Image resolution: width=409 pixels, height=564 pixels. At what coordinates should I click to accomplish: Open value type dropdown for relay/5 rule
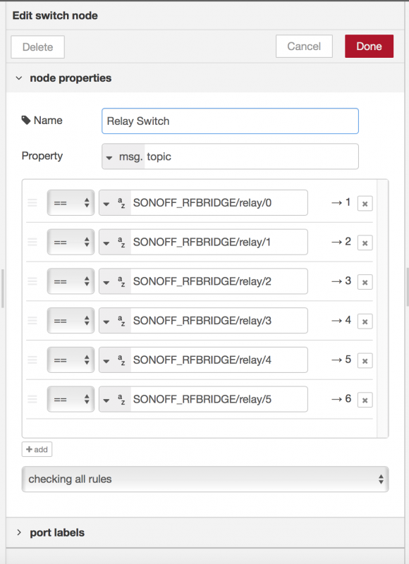point(106,400)
